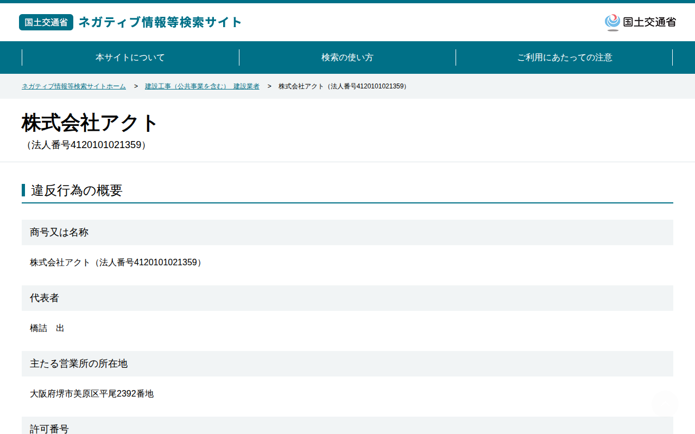Screen dimensions: 695x434
Task: Click the subtitle （法人番号4120101021359） under heading
Action: click(x=86, y=145)
